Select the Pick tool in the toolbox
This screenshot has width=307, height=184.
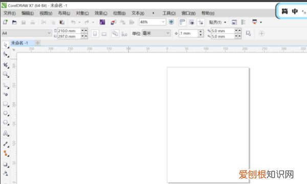[x=5, y=45]
